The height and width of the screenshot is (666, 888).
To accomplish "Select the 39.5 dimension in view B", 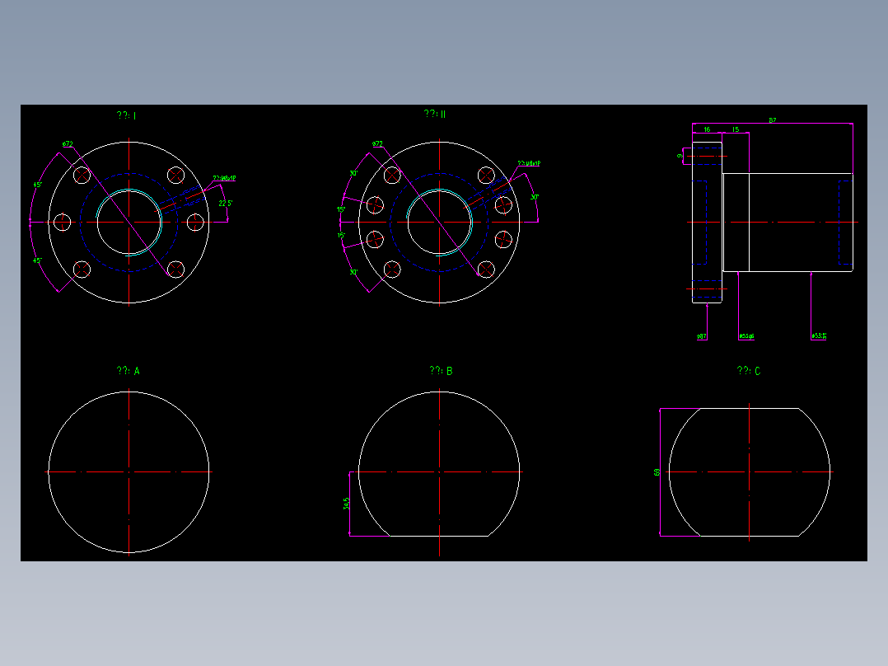I will tap(347, 504).
